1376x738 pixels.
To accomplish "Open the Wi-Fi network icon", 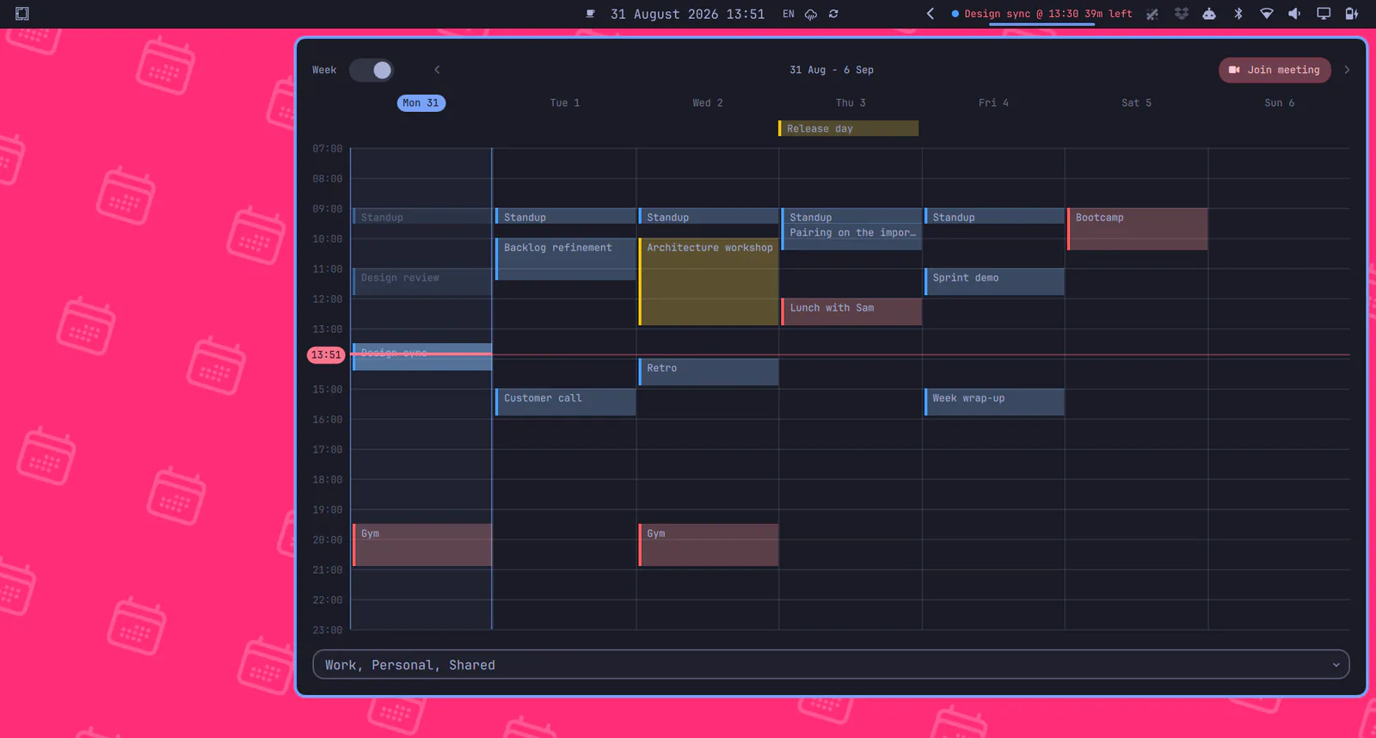I will coord(1267,14).
